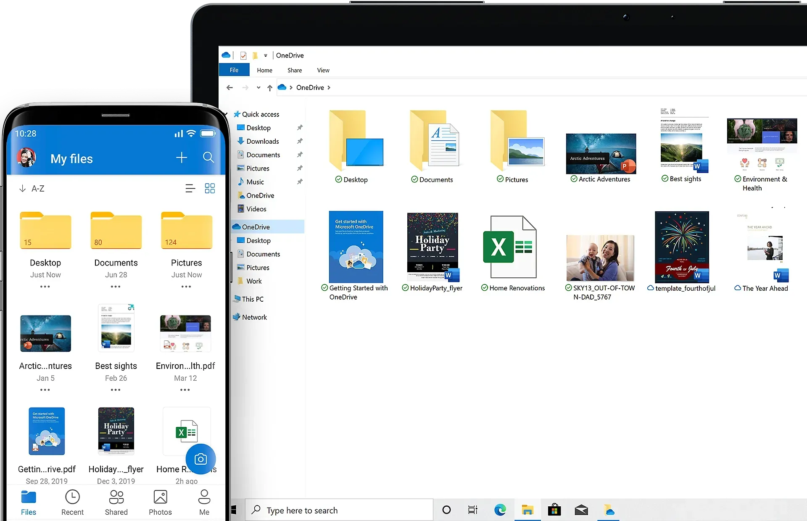Select Getting Started with OneDrive PDF

(356, 255)
